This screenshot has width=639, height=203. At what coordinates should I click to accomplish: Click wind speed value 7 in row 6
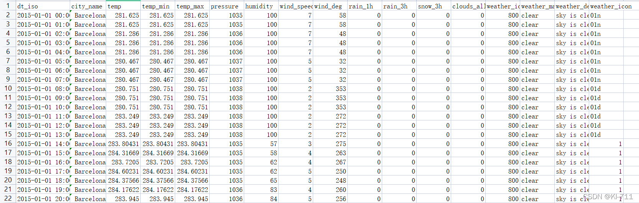tap(296, 52)
